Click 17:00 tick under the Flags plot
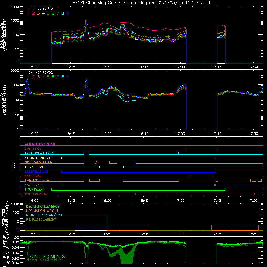The height and width of the screenshot is (267, 267). tap(180, 201)
